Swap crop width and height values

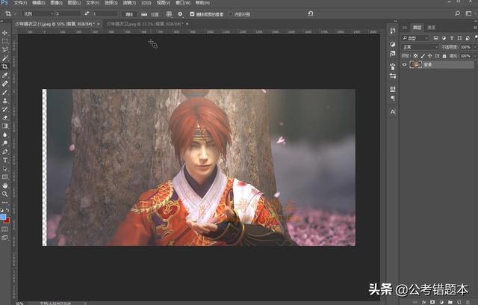click(x=87, y=13)
